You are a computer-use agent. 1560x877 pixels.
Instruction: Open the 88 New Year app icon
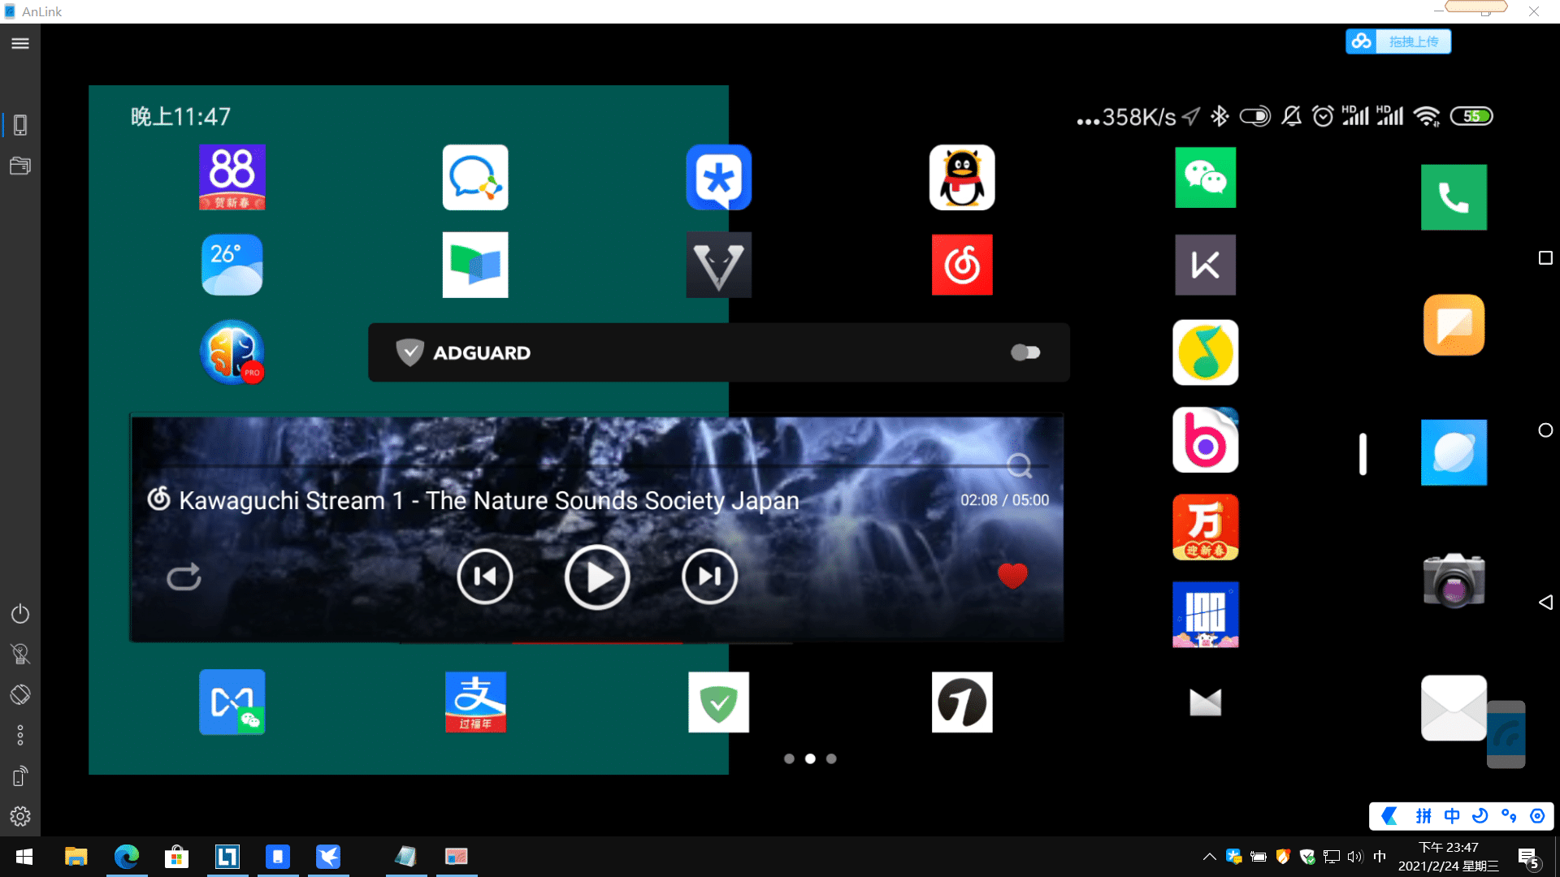click(232, 178)
